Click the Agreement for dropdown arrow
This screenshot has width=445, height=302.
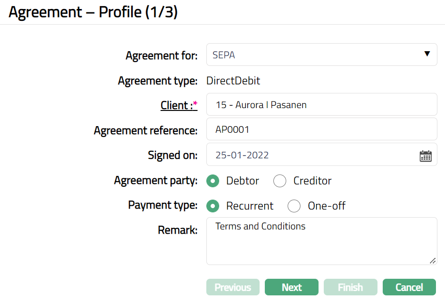[x=427, y=54]
